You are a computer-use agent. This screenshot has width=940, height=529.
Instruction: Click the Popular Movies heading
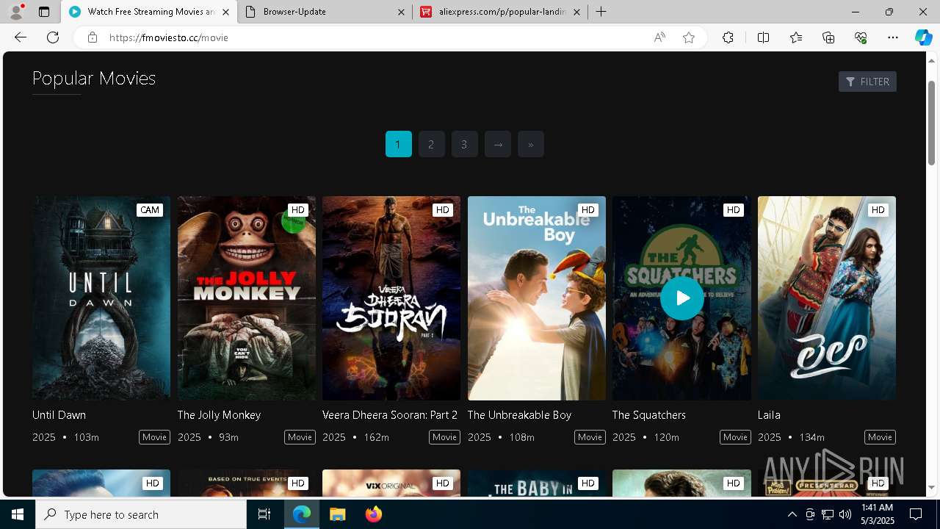coord(94,78)
